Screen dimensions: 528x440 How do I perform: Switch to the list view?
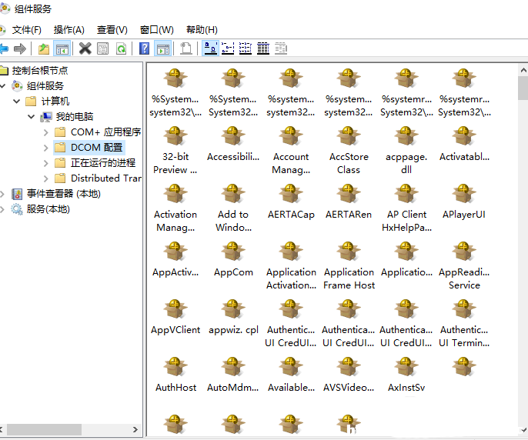pyautogui.click(x=246, y=48)
